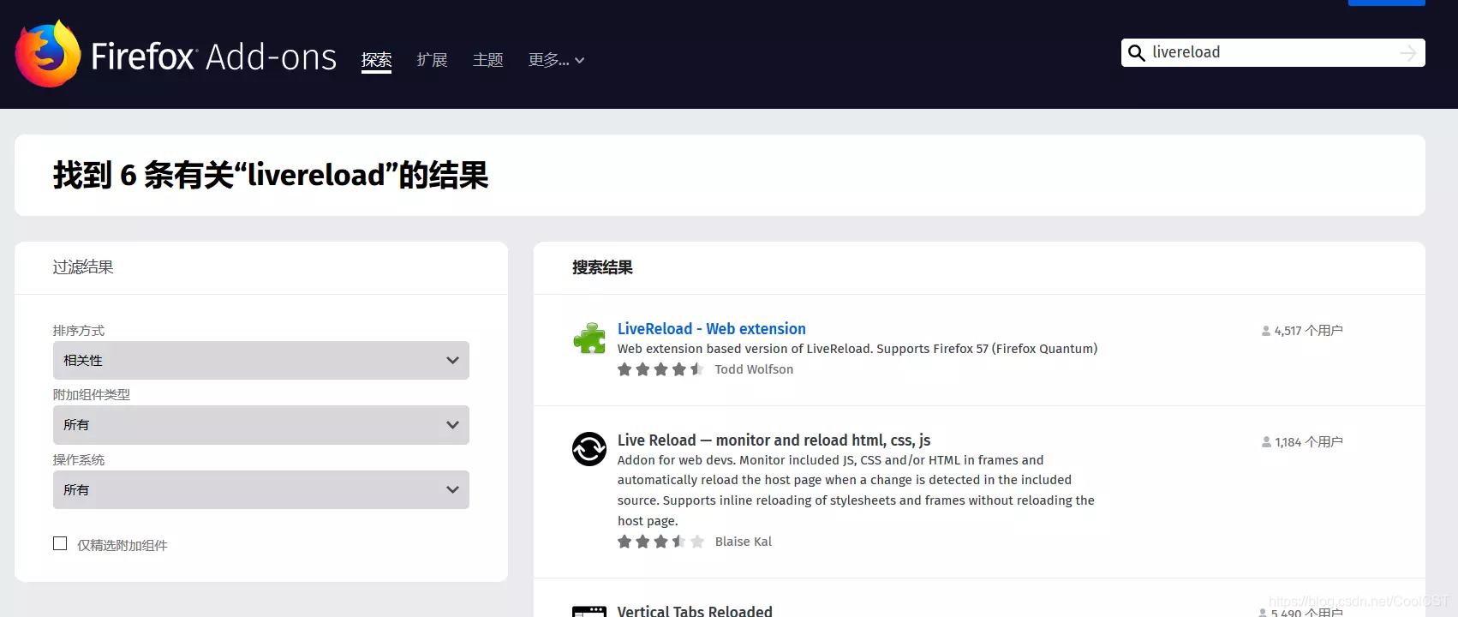Open the 附加组件类型 dropdown
The image size is (1458, 617).
coord(261,425)
